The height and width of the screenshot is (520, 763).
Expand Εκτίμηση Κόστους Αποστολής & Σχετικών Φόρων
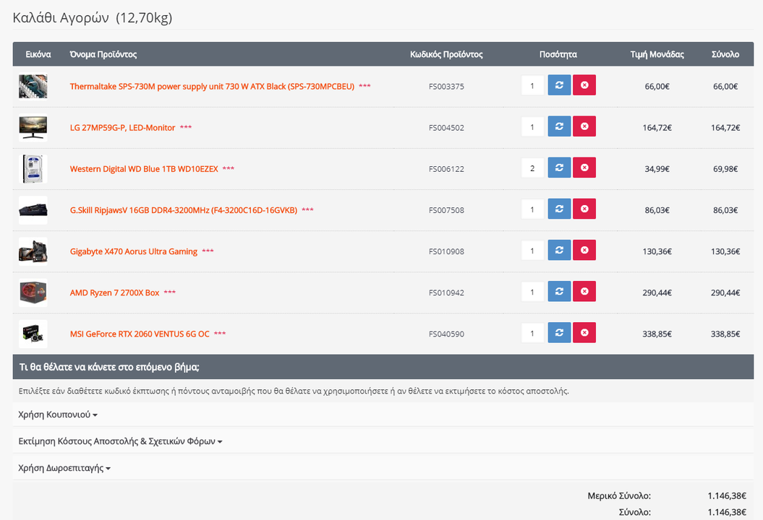120,441
